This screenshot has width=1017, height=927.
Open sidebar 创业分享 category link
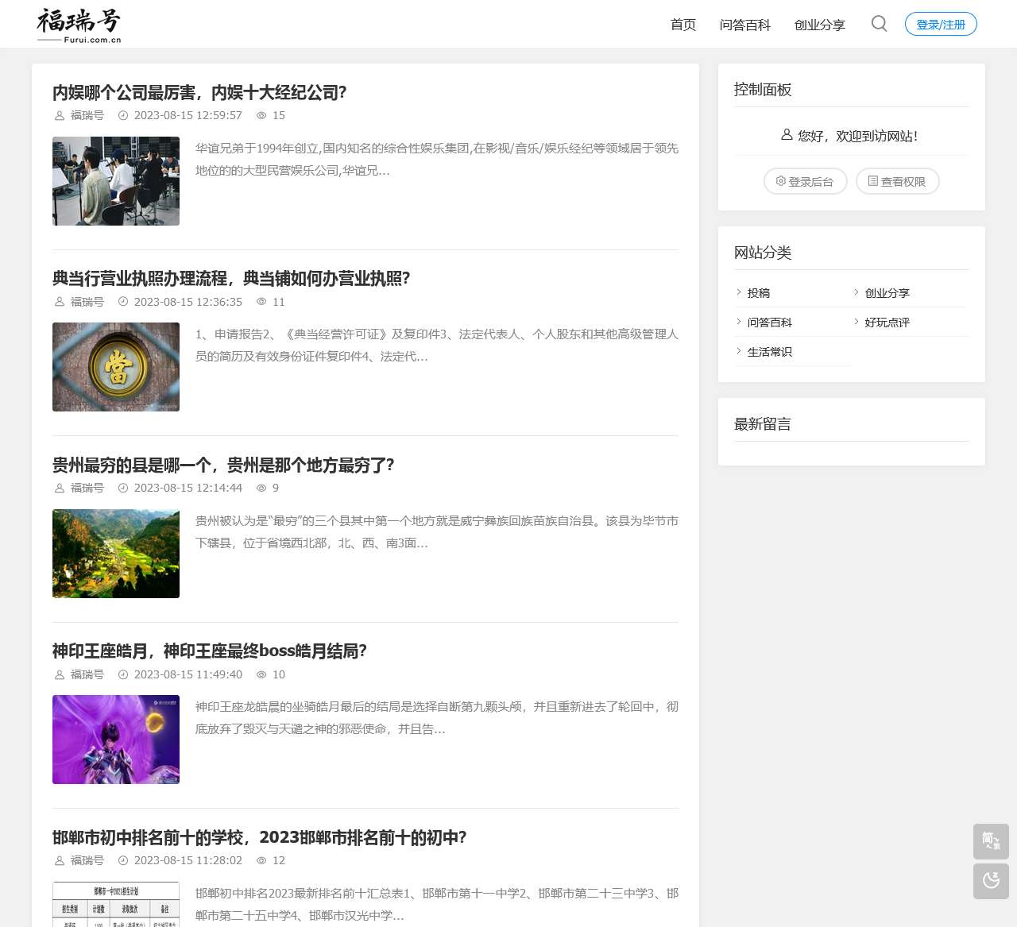(887, 293)
